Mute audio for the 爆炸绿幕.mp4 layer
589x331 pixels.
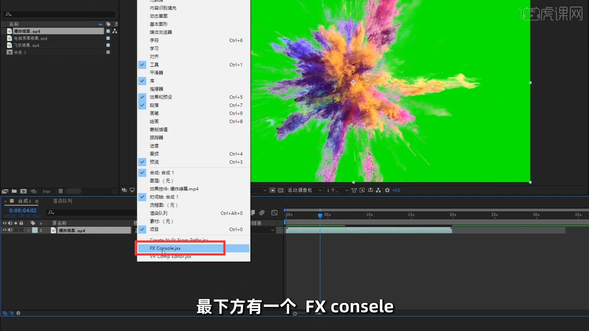click(10, 230)
